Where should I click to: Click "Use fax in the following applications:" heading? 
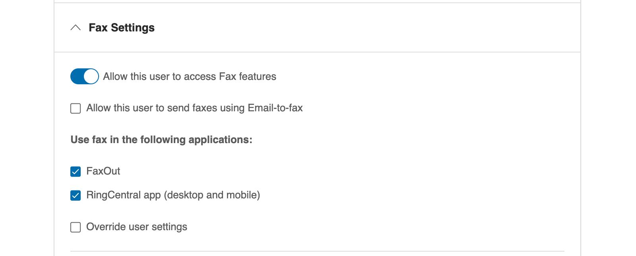pos(161,140)
